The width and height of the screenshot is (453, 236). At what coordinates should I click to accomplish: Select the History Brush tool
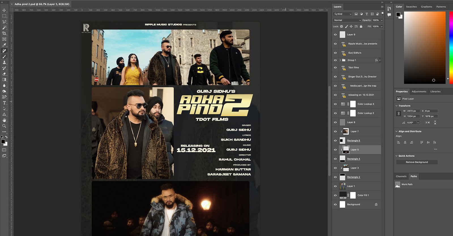[x=4, y=68]
